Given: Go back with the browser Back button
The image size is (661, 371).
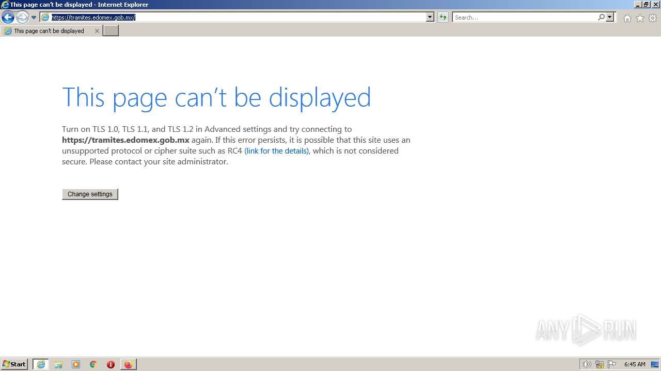Looking at the screenshot, I should [x=8, y=18].
